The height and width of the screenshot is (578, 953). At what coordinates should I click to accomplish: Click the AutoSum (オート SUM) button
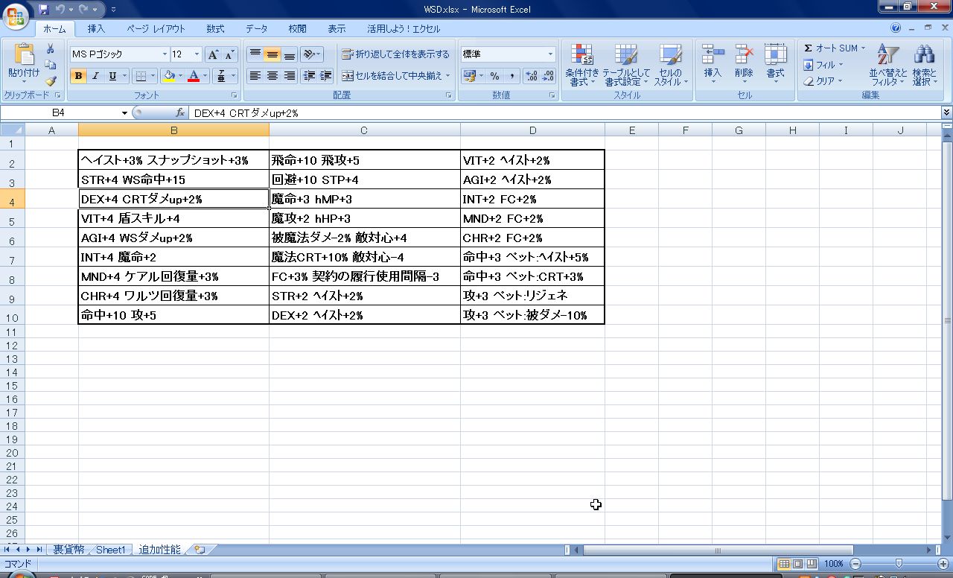[834, 48]
